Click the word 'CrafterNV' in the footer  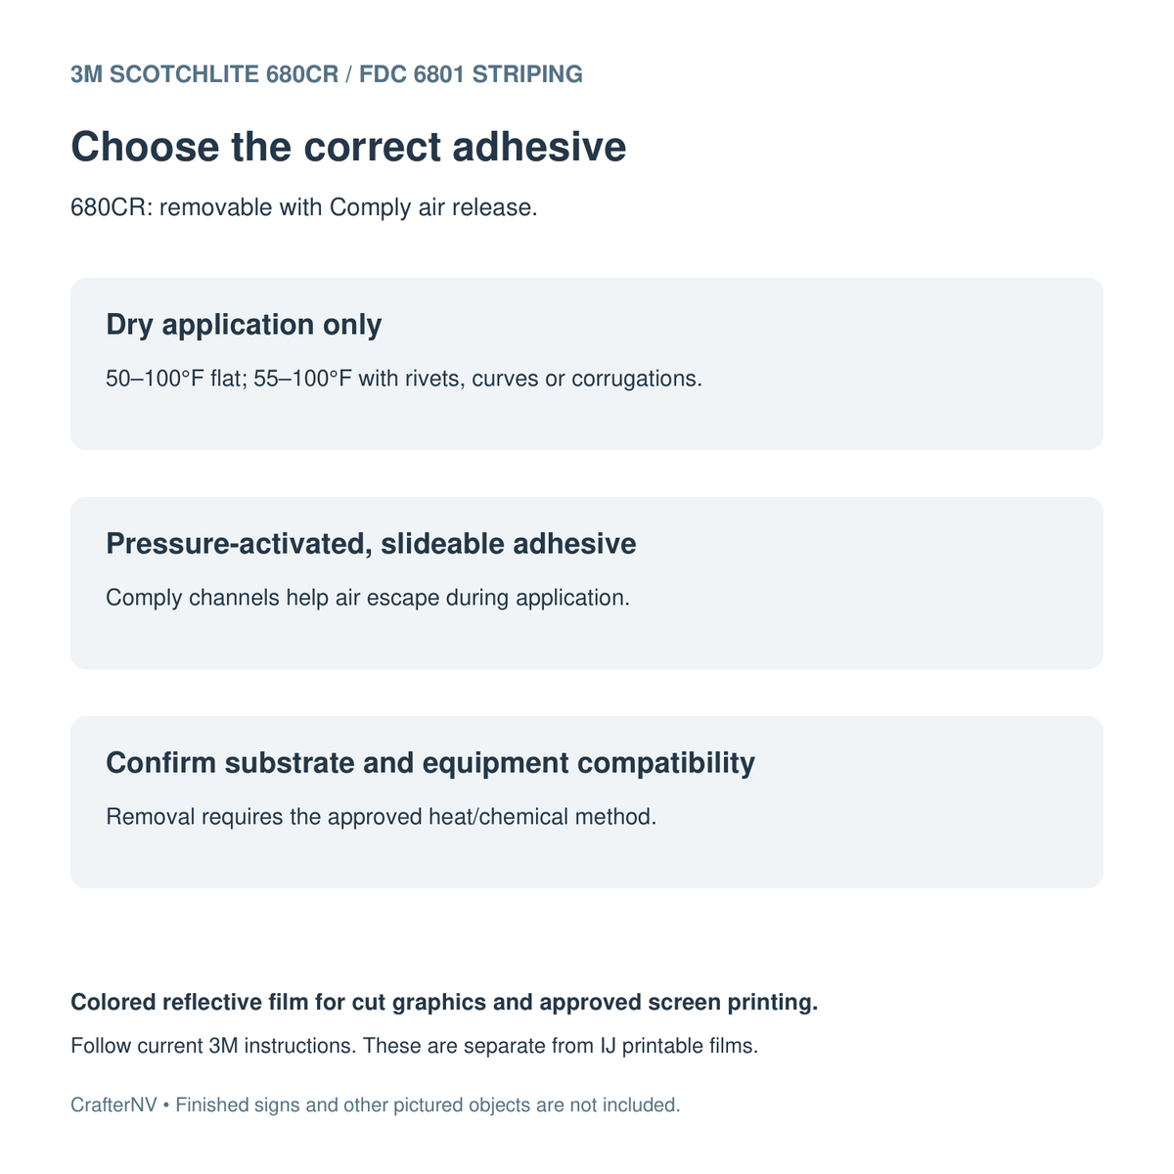pos(113,1106)
